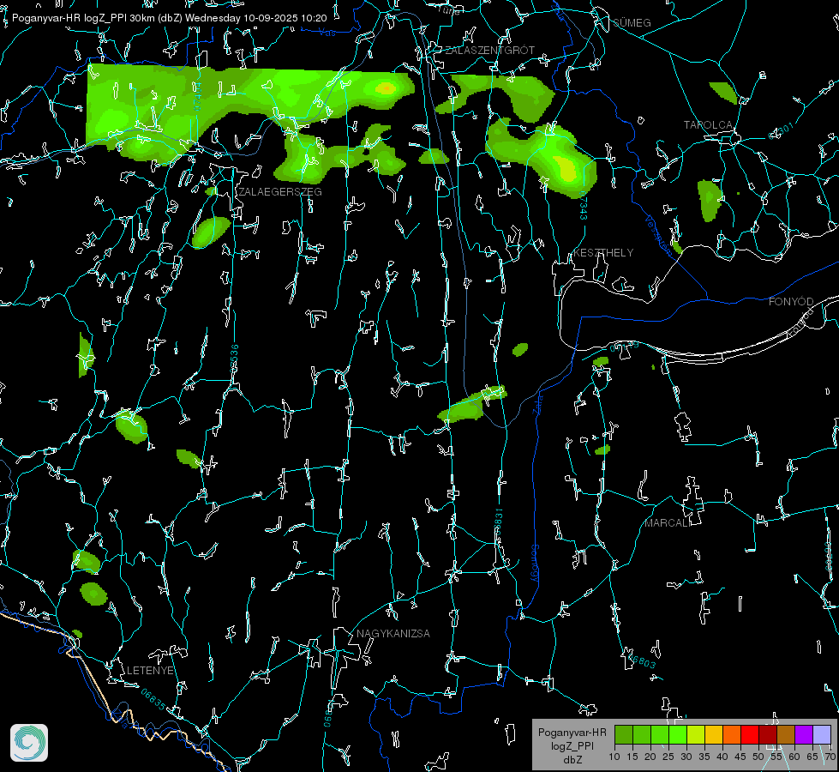Image resolution: width=839 pixels, height=772 pixels.
Task: Click the LETENYE city label
Action: (150, 670)
